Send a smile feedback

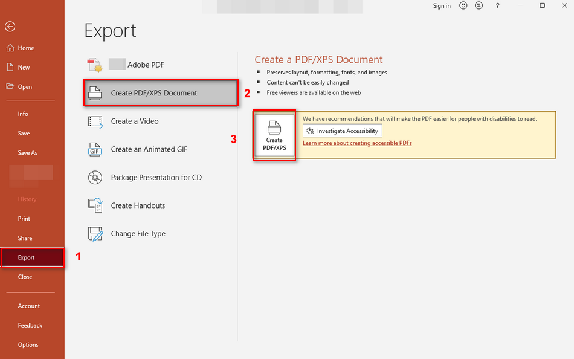[463, 5]
